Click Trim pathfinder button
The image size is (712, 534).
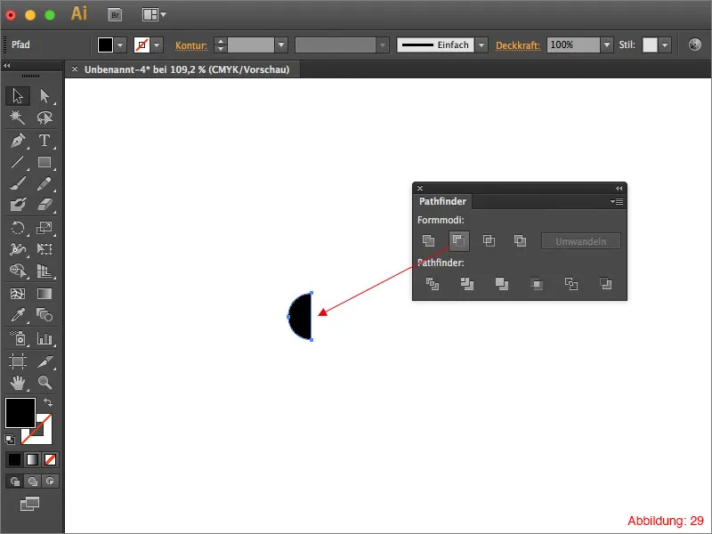pos(466,284)
